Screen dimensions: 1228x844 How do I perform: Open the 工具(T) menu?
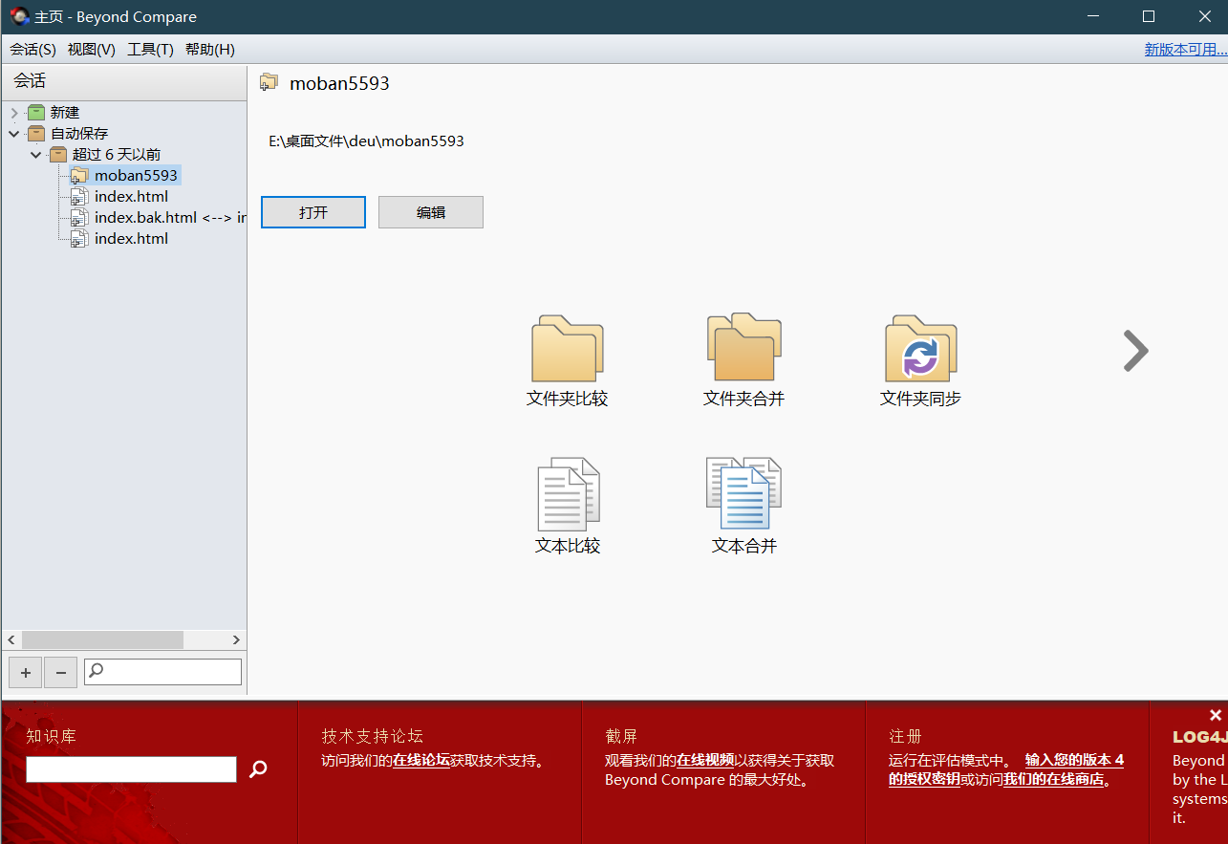click(150, 50)
